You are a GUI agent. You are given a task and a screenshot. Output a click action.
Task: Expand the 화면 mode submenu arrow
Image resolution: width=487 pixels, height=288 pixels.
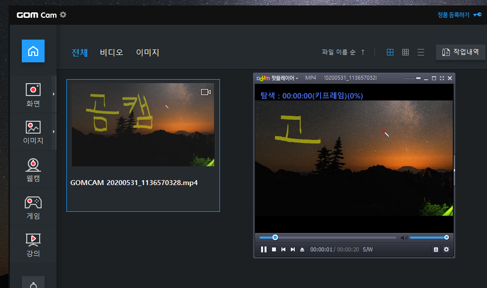tap(54, 94)
